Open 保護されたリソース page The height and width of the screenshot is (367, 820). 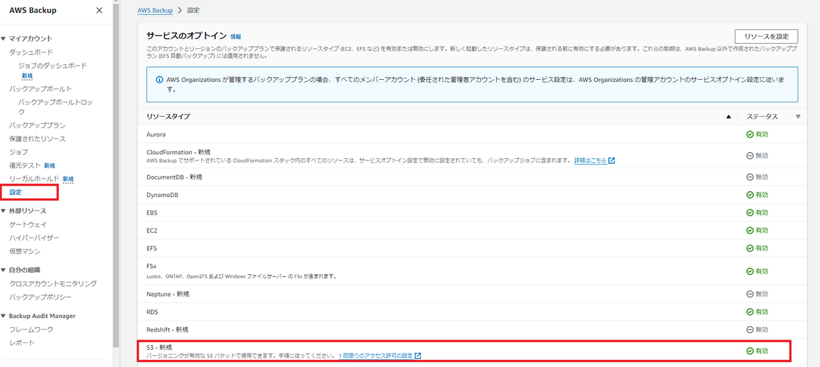(38, 138)
